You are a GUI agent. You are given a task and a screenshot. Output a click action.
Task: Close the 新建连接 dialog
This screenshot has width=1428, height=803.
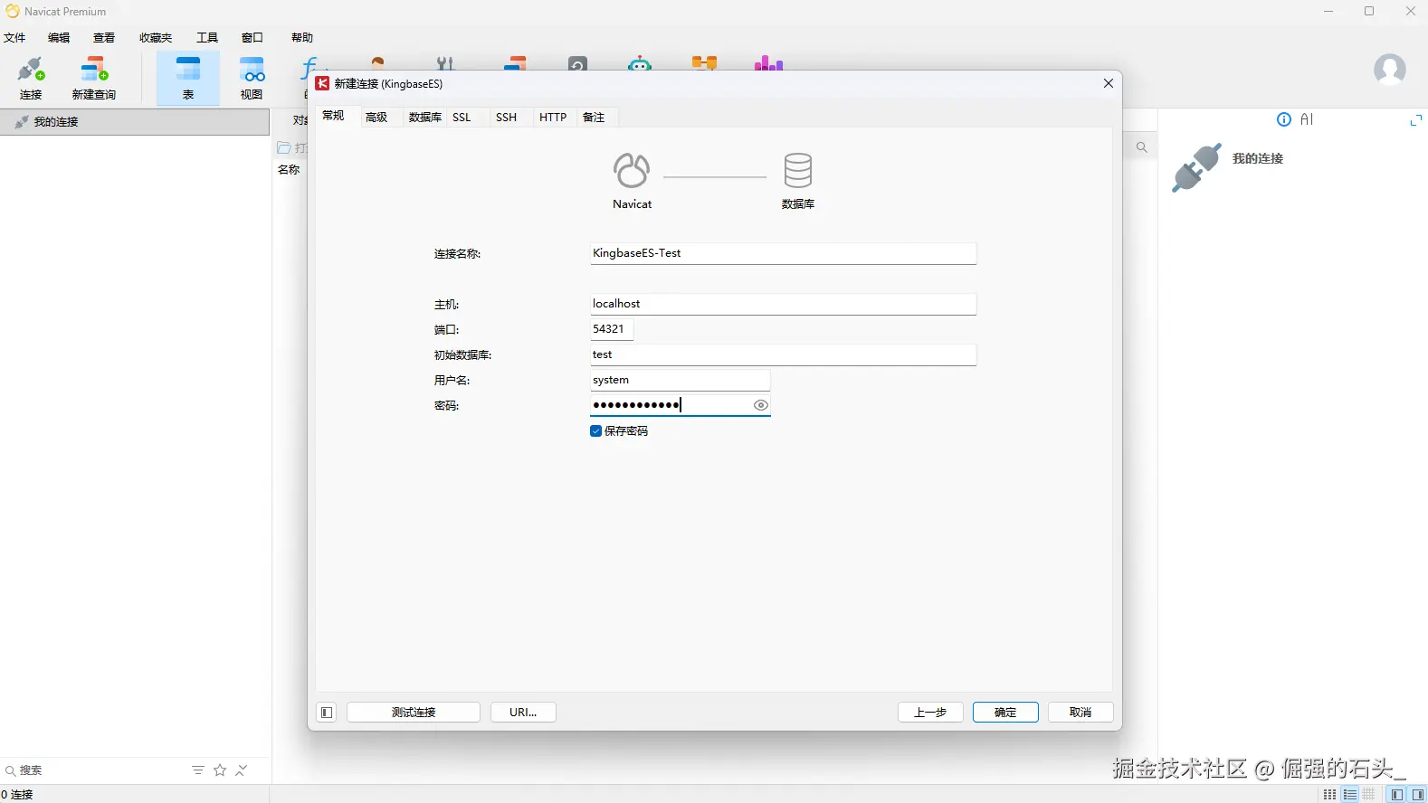[1109, 83]
